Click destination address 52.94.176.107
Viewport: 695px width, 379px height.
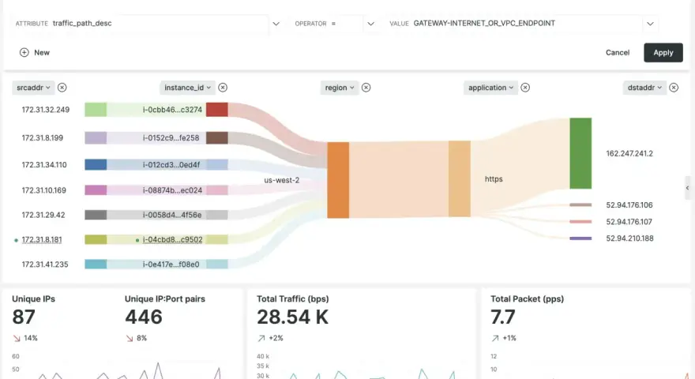(629, 222)
